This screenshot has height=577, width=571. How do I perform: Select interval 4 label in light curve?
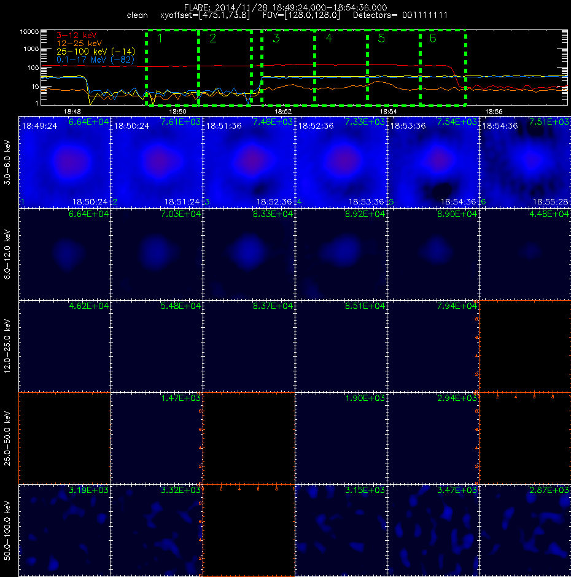click(x=328, y=38)
